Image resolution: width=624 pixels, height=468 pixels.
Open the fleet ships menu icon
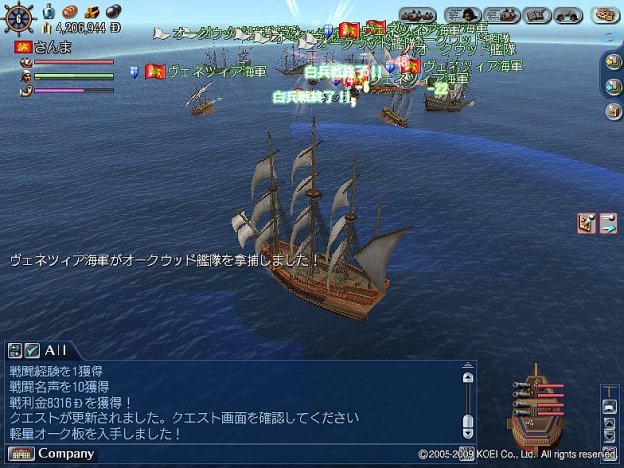[x=417, y=16]
